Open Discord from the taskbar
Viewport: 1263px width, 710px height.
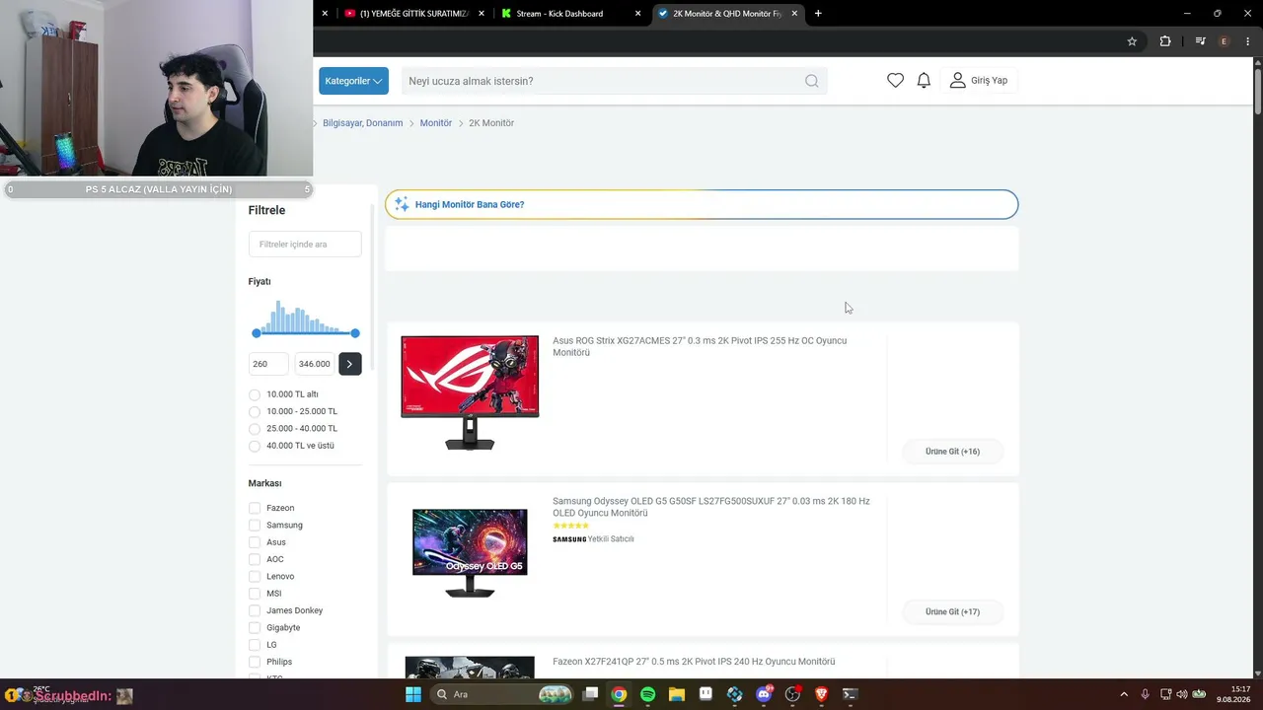(x=764, y=694)
